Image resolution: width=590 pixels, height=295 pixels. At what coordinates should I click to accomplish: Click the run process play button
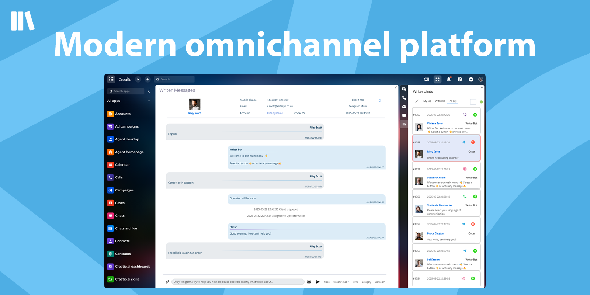tap(138, 79)
